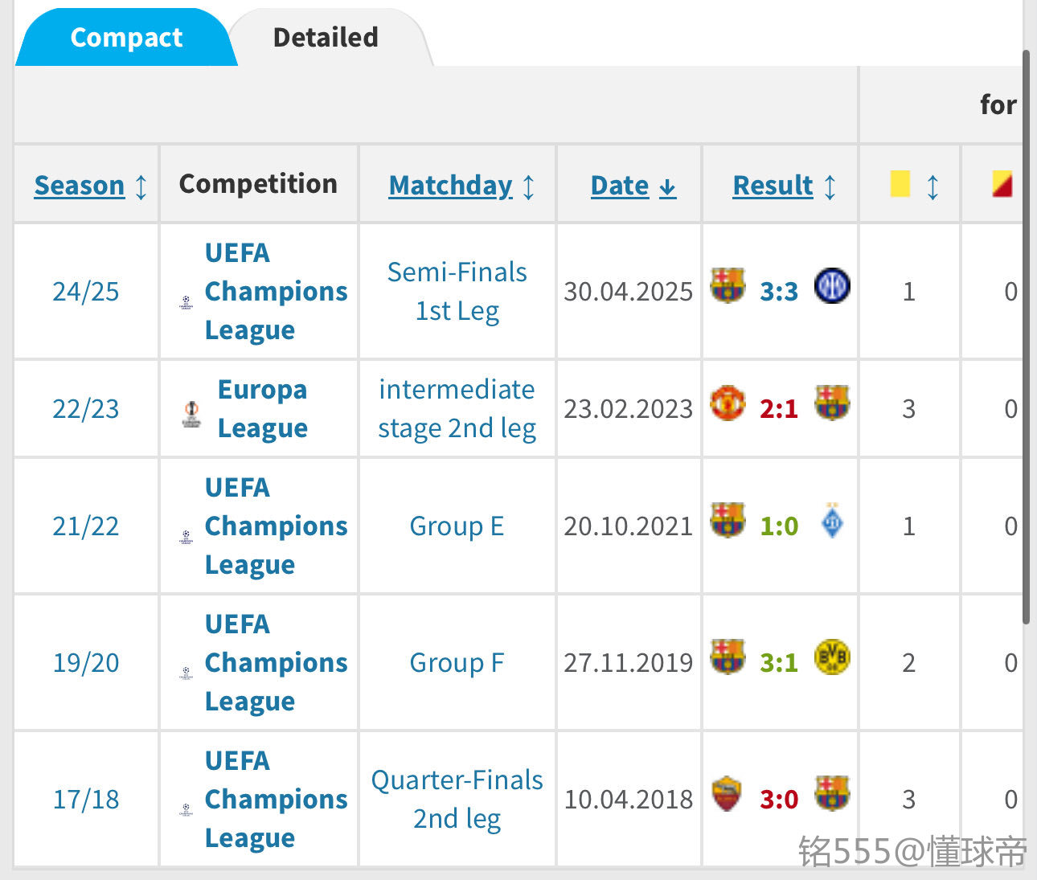The height and width of the screenshot is (880, 1037).
Task: Click Barcelona crest in 30.04.2025 match row
Action: coord(728,286)
